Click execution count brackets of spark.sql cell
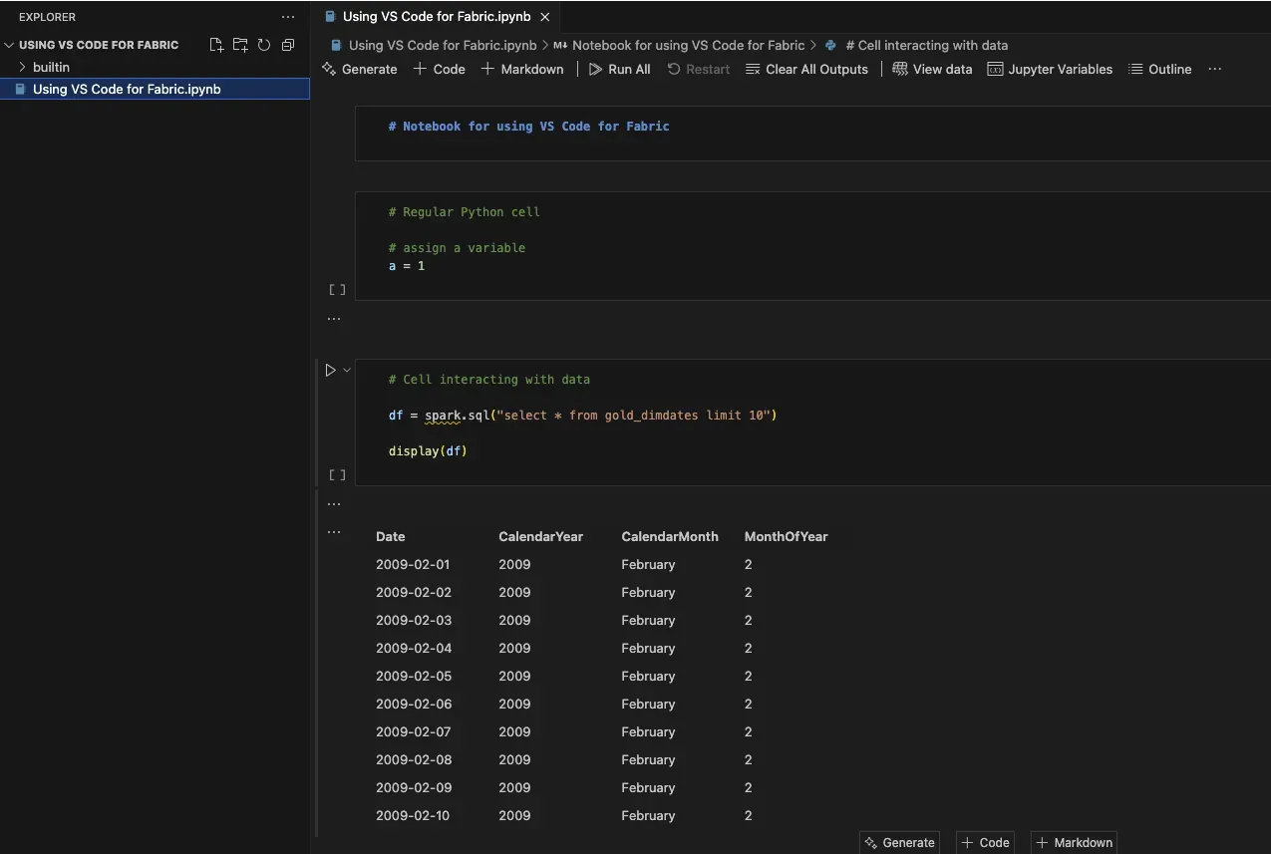Viewport: 1271px width, 854px height. point(337,475)
